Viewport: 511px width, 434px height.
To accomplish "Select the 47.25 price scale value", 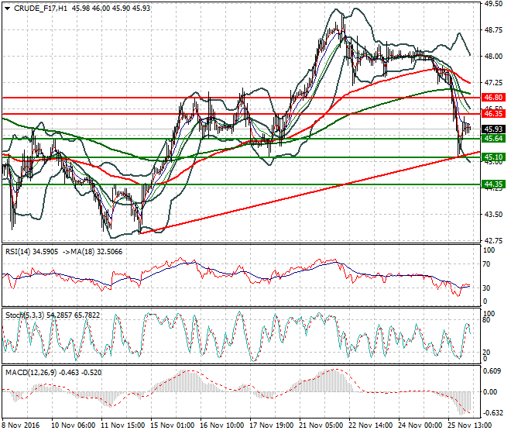I will [x=493, y=83].
